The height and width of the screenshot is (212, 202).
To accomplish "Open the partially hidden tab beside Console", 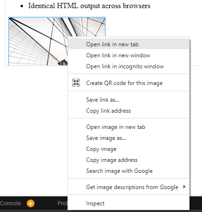I will 63,203.
